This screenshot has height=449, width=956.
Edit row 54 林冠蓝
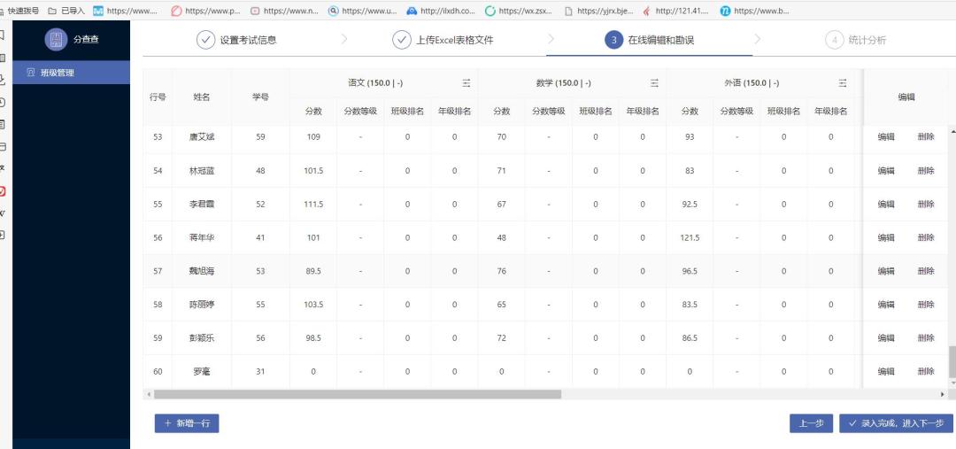tap(886, 171)
